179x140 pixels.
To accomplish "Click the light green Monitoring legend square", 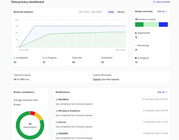I will coord(136,45).
